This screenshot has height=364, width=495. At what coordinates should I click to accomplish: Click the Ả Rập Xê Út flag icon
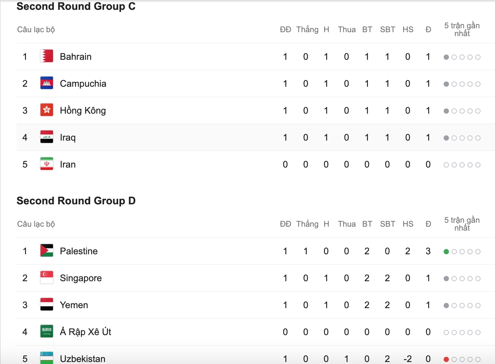click(47, 331)
